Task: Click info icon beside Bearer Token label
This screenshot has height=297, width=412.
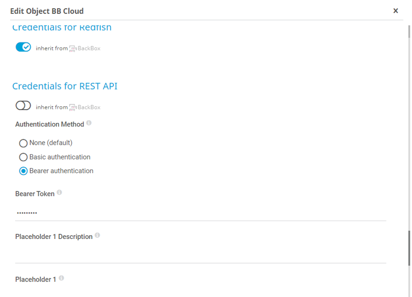Action: tap(59, 193)
